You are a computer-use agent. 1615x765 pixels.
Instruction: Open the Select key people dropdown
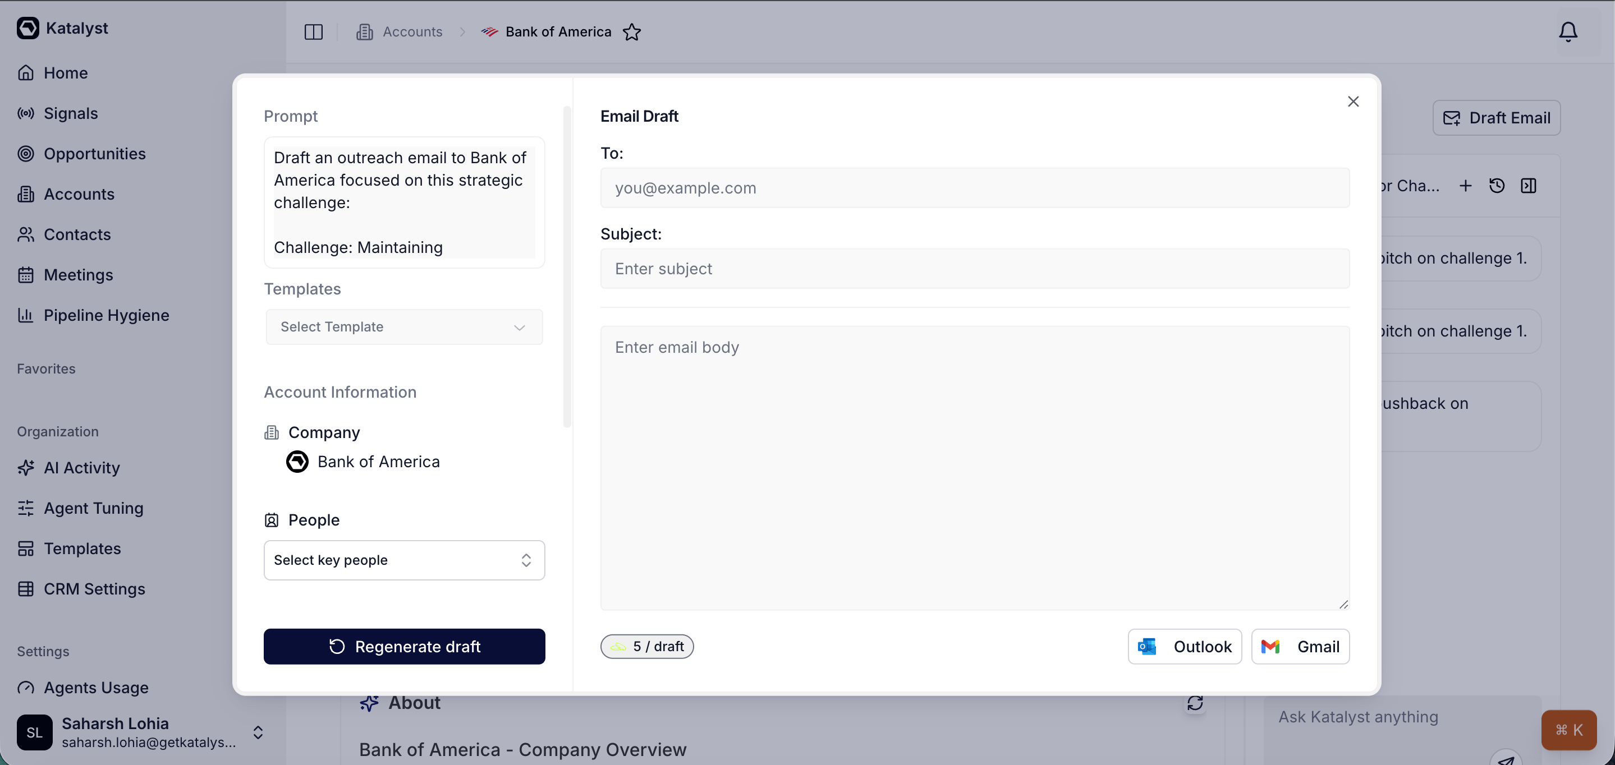tap(405, 560)
